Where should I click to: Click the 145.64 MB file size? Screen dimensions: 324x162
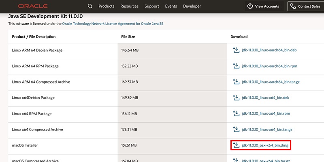130,50
